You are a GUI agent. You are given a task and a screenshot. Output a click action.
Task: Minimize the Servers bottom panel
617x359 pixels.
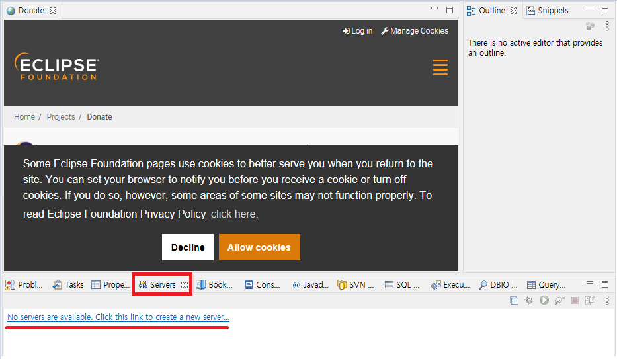589,283
